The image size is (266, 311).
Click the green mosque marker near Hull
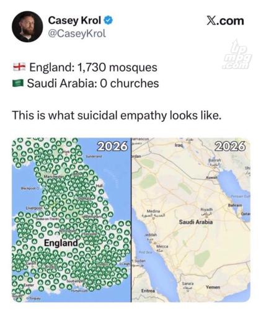pos(101,192)
